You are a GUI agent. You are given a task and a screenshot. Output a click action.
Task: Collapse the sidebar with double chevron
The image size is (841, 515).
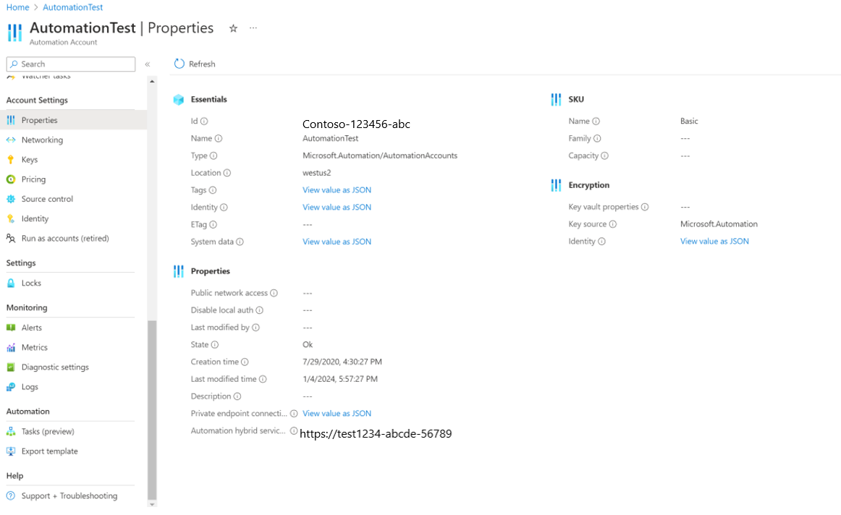(x=148, y=64)
